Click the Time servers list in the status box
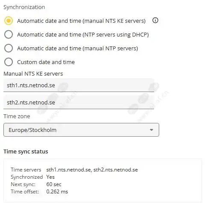The width and height of the screenshot is (205, 205). click(92, 170)
